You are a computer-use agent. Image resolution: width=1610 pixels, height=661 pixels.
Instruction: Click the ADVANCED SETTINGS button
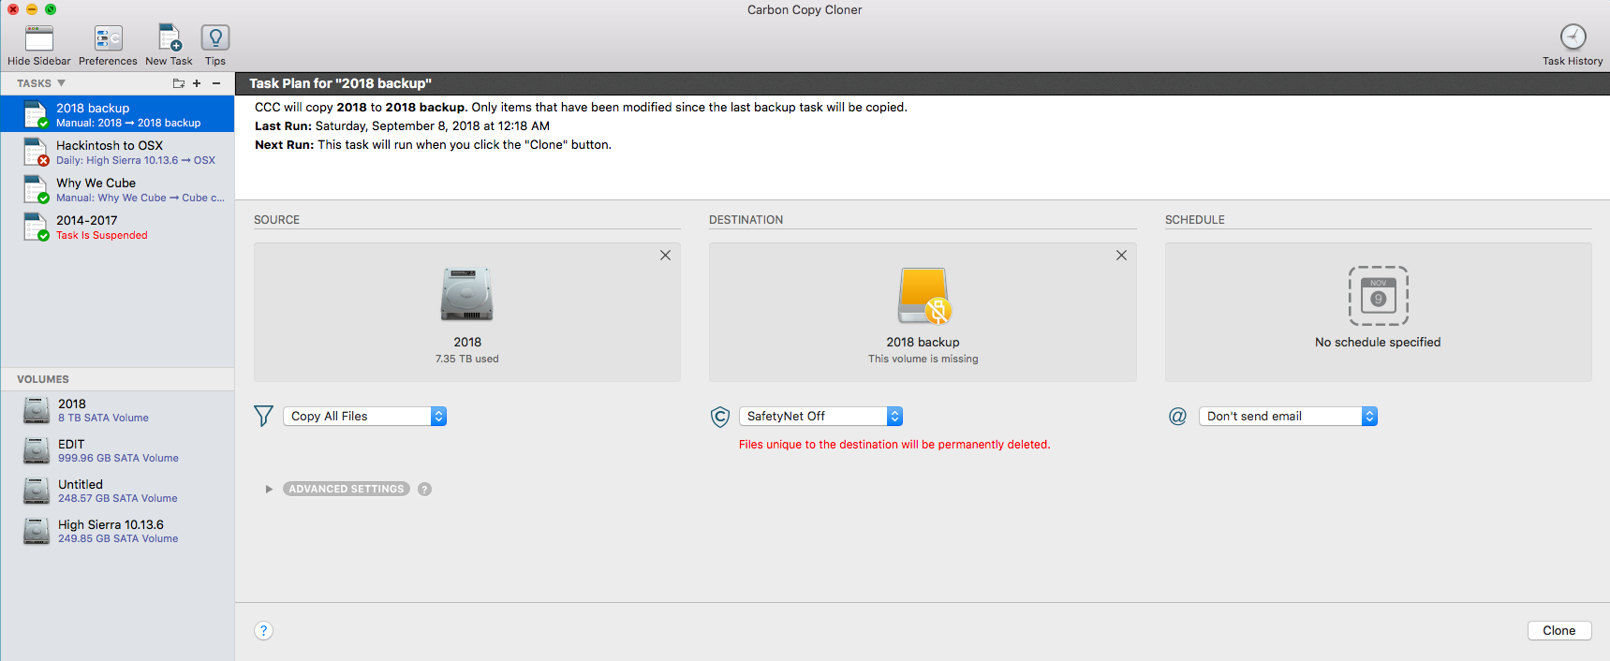(x=347, y=489)
